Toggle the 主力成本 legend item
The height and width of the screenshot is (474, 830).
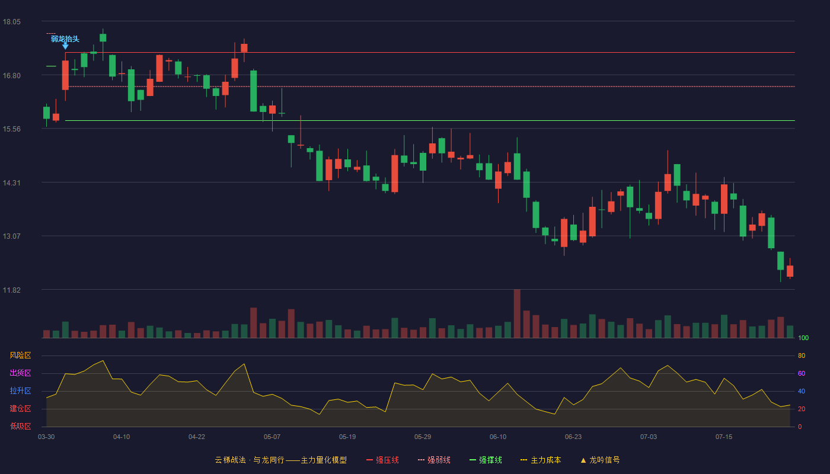[541, 460]
